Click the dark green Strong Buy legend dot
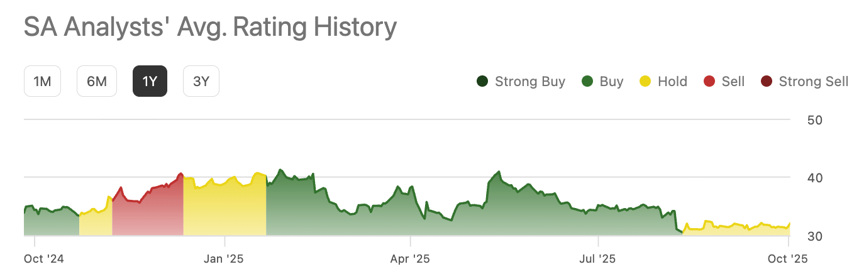Image resolution: width=859 pixels, height=274 pixels. (482, 82)
